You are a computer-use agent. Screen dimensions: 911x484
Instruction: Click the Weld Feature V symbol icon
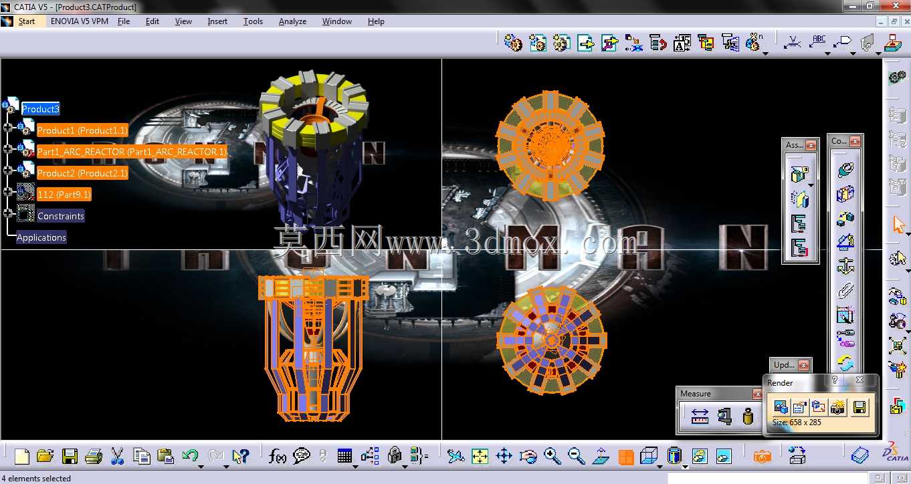pos(793,42)
